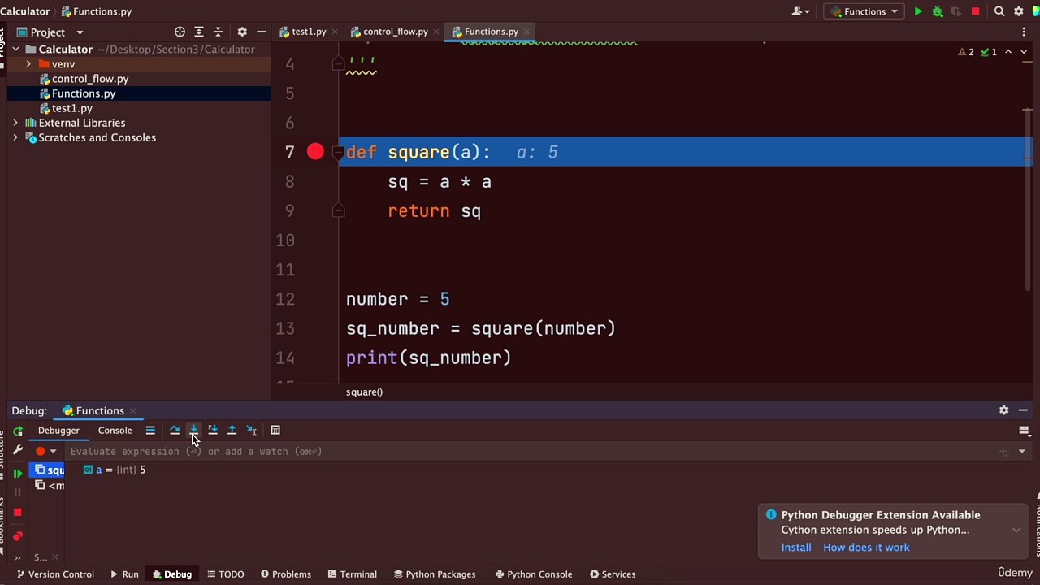Switch to Debugger tab

58,430
